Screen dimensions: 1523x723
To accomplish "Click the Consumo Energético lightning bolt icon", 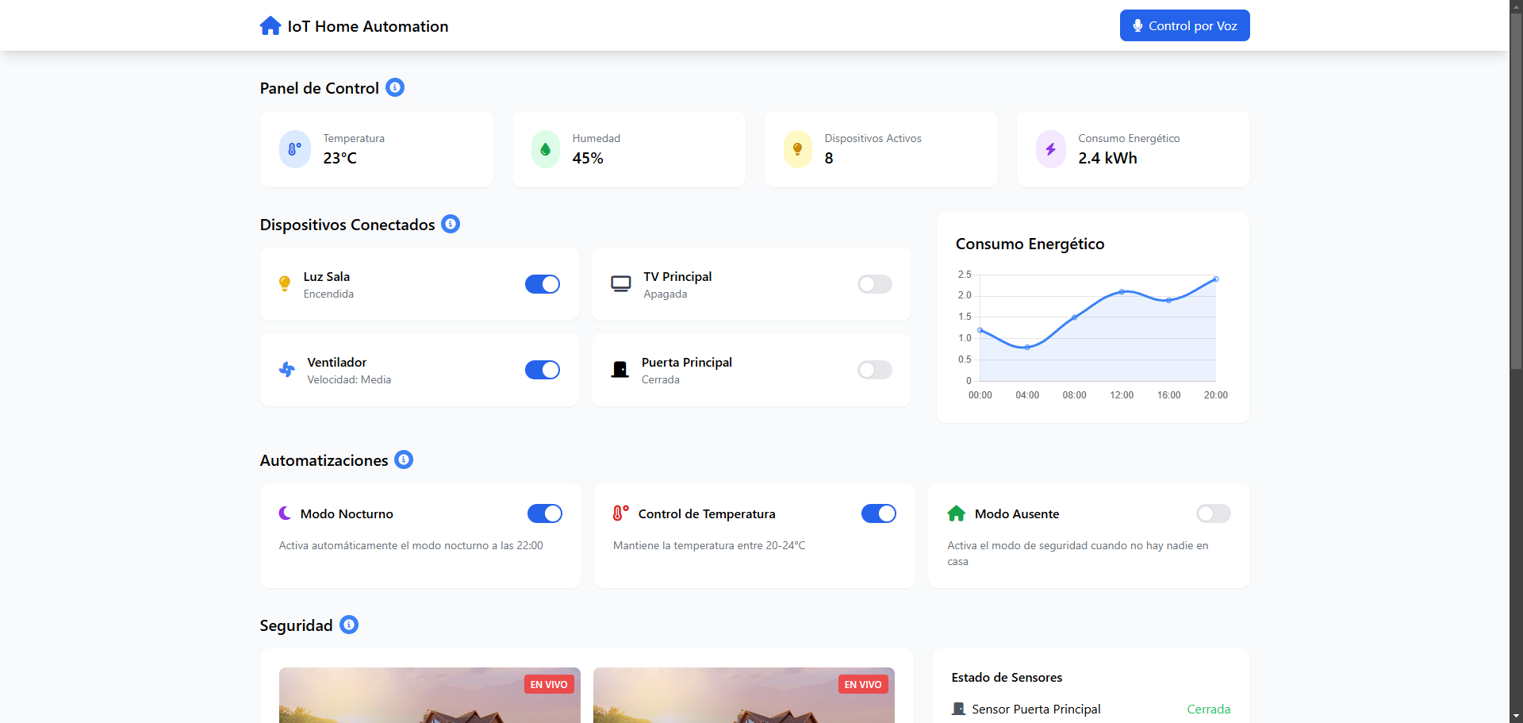I will [x=1050, y=149].
